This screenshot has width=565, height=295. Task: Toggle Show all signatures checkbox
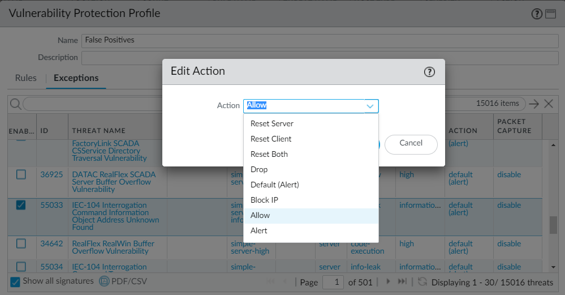point(15,281)
